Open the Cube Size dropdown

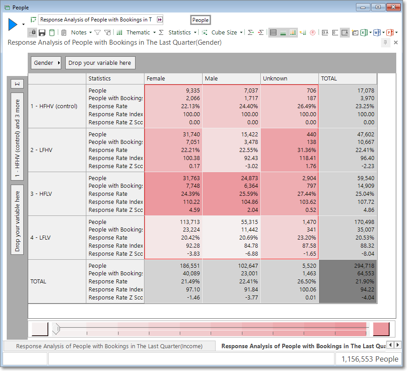[227, 33]
